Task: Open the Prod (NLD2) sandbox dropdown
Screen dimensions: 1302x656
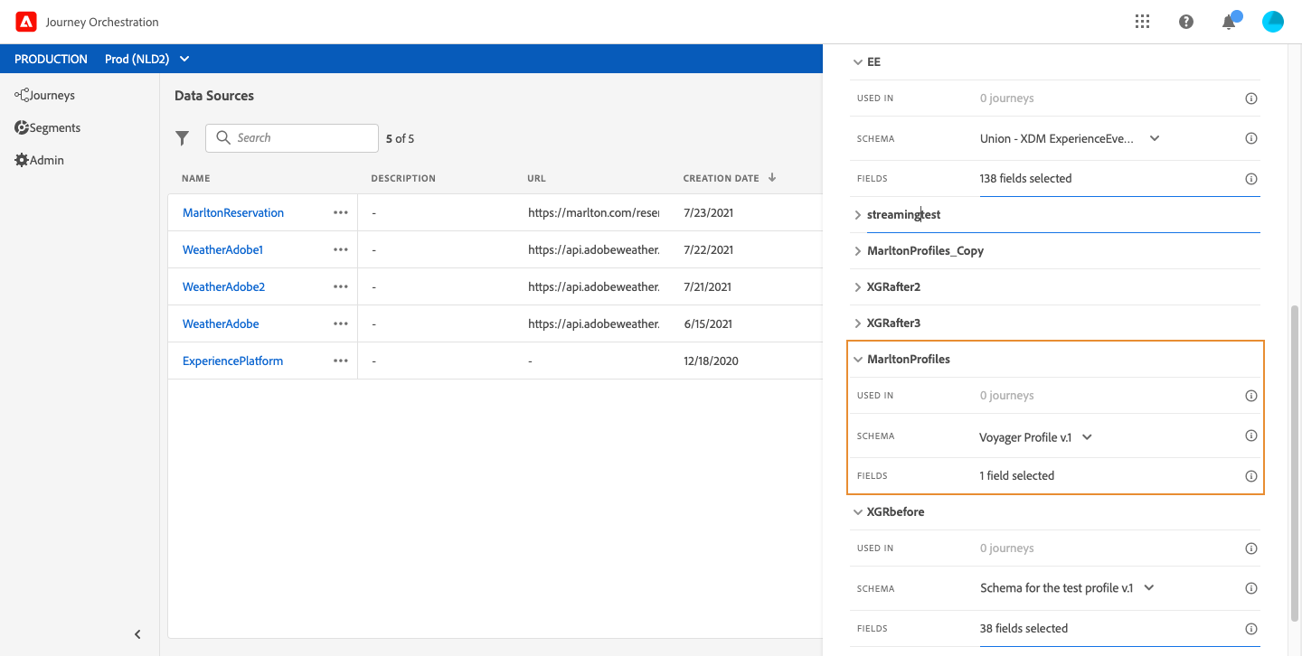Action: pyautogui.click(x=147, y=59)
